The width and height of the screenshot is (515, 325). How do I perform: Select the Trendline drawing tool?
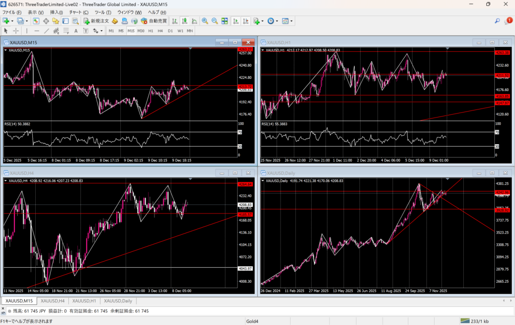click(x=46, y=31)
